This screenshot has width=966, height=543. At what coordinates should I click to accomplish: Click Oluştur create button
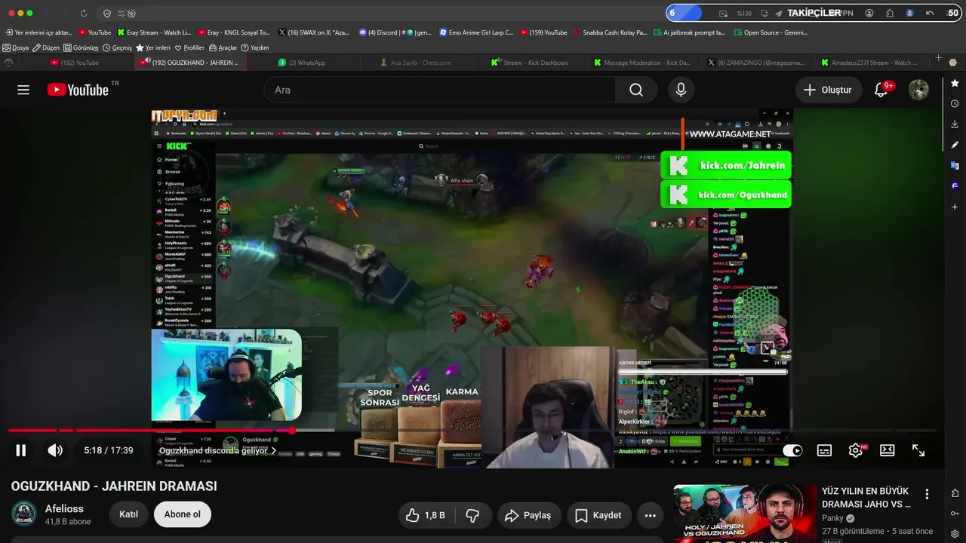pos(827,90)
